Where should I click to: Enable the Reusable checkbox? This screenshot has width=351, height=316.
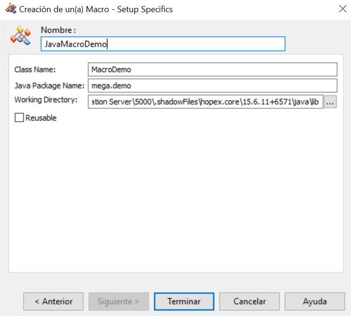pos(19,117)
